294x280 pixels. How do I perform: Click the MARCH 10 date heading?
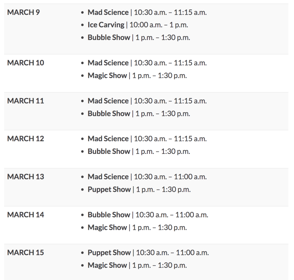tap(26, 63)
